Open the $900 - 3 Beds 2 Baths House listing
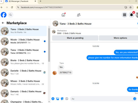This screenshot has height=103, width=138. coord(69,33)
